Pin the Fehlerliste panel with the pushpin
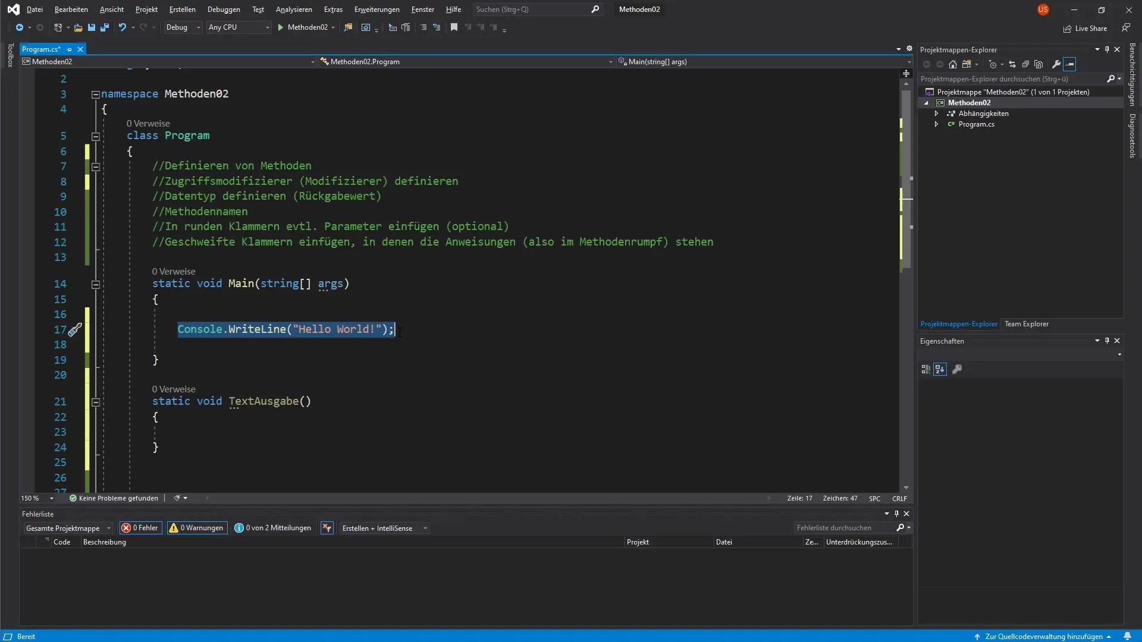Viewport: 1142px width, 642px height. [x=897, y=514]
